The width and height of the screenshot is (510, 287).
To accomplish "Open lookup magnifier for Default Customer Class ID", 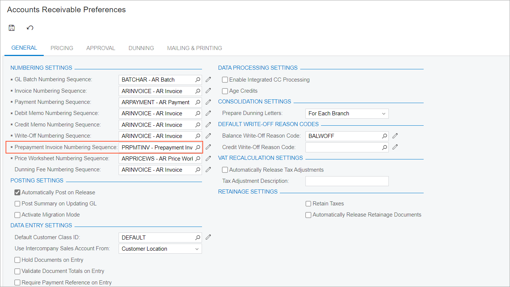I will coord(198,237).
